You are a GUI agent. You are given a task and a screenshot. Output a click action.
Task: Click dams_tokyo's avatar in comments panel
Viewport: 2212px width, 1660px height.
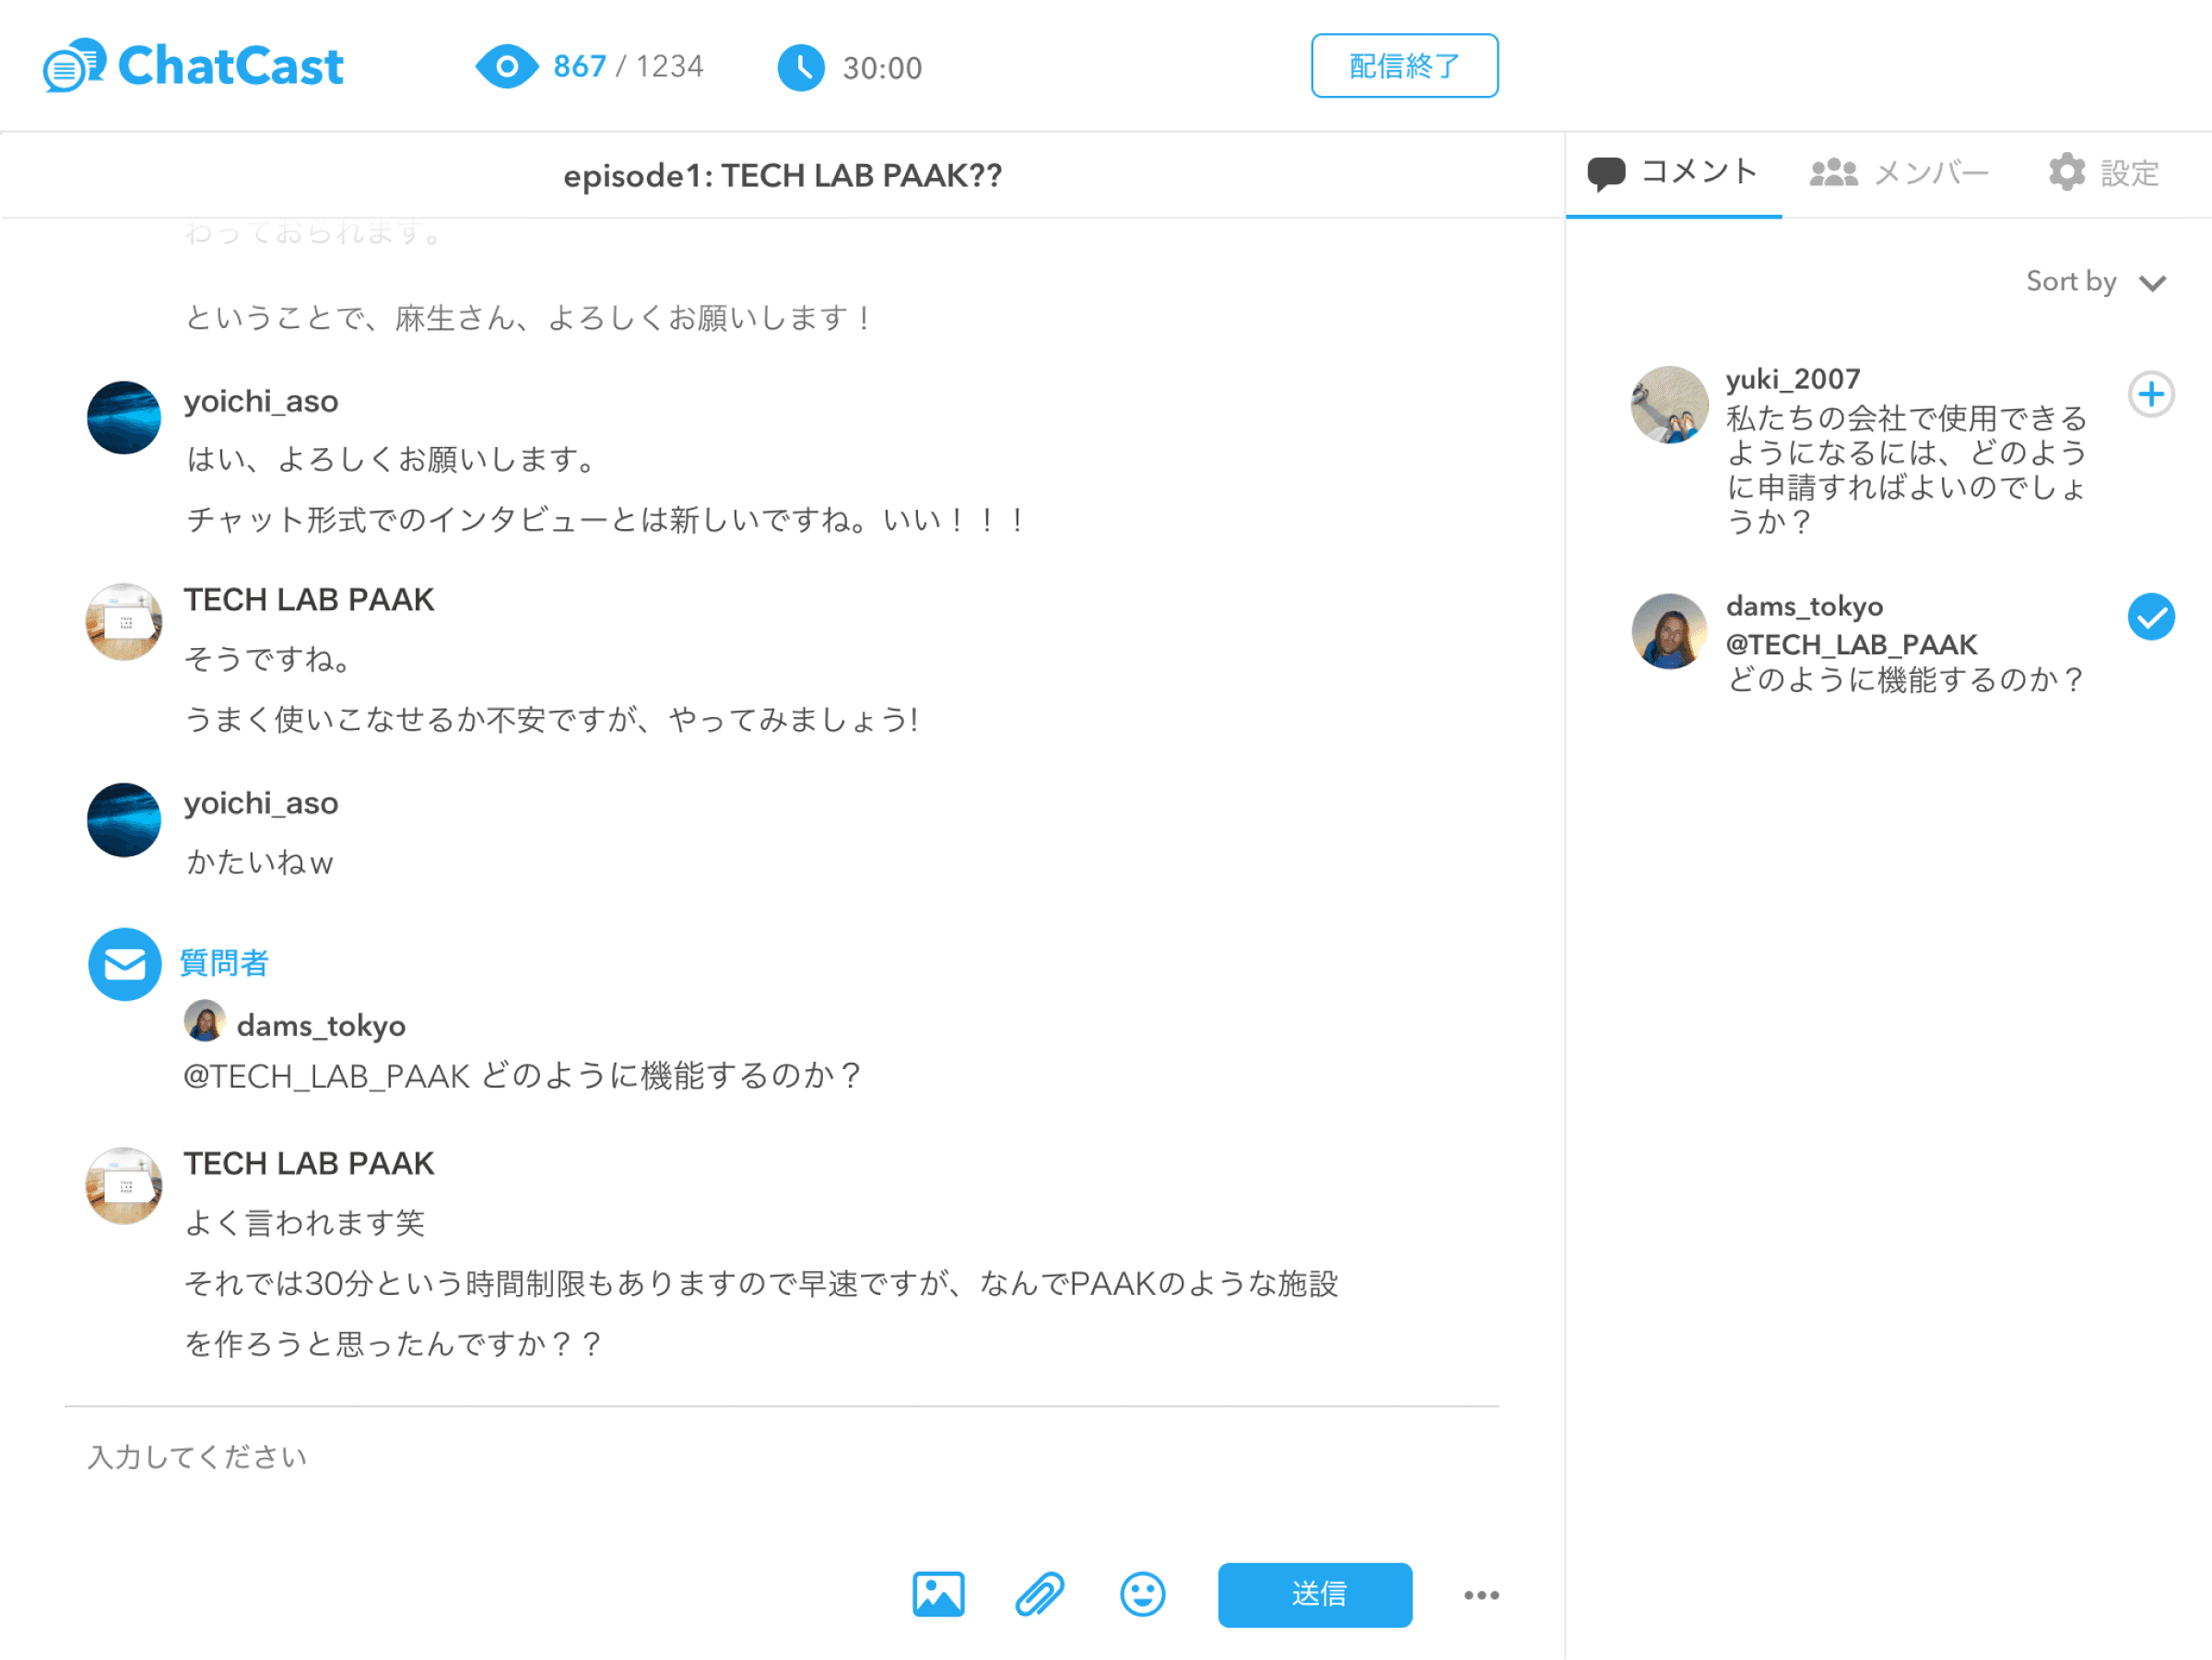coord(1669,632)
